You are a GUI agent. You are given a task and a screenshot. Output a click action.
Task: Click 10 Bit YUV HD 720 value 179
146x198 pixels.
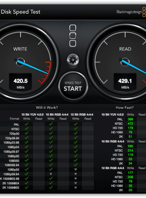130,128
